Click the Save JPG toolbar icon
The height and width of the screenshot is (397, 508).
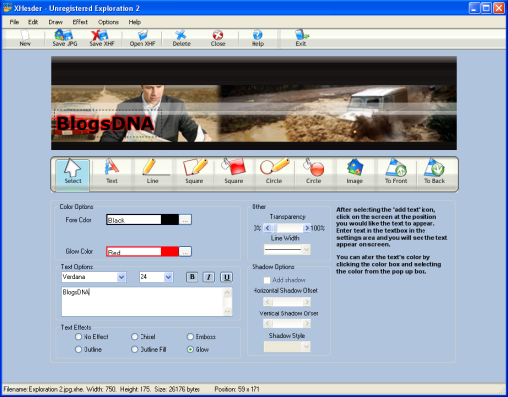pyautogui.click(x=65, y=38)
